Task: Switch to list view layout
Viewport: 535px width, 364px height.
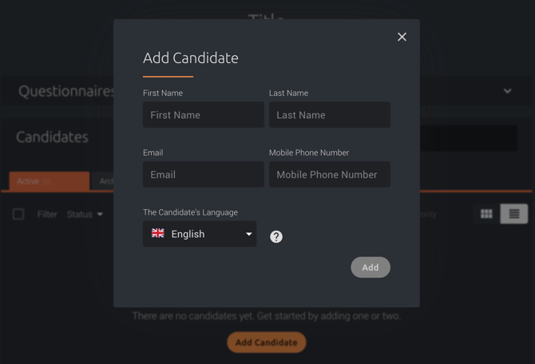Action: (x=514, y=214)
